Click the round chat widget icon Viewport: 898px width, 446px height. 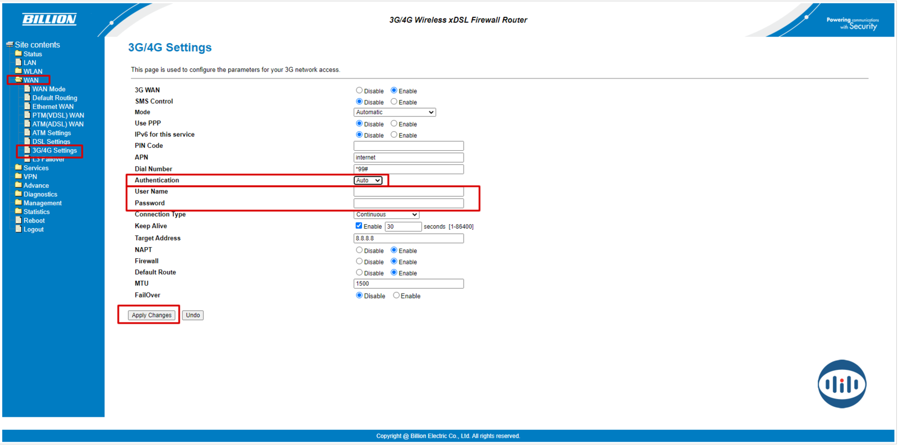pos(841,384)
